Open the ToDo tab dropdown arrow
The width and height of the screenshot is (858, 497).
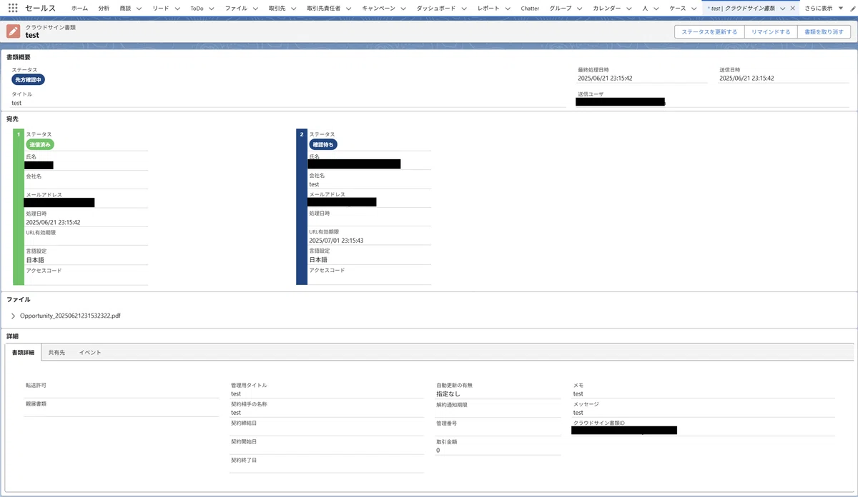(x=212, y=8)
